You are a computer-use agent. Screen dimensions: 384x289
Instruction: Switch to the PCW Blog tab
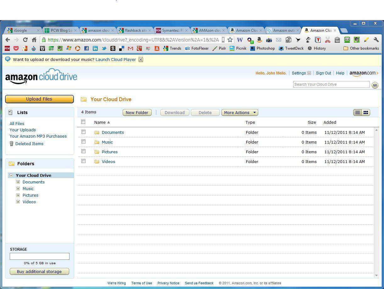pyautogui.click(x=61, y=30)
